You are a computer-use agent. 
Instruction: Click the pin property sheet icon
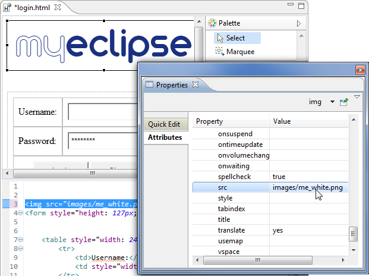343,102
